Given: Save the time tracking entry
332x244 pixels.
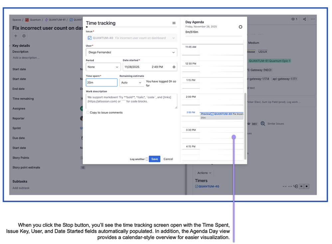Looking at the screenshot, I should pyautogui.click(x=155, y=159).
